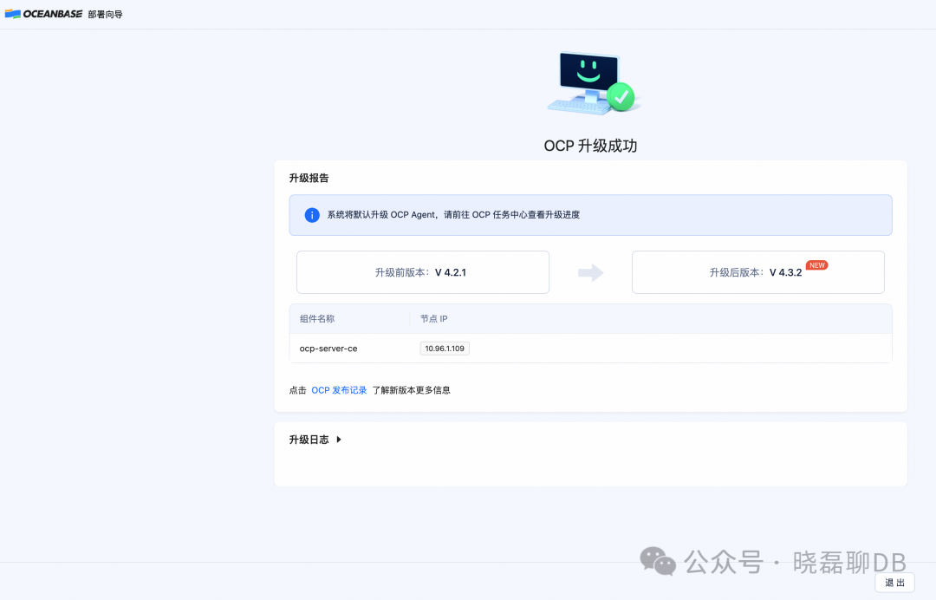
Task: Expand the 升级日志 section arrow
Action: pyautogui.click(x=339, y=440)
